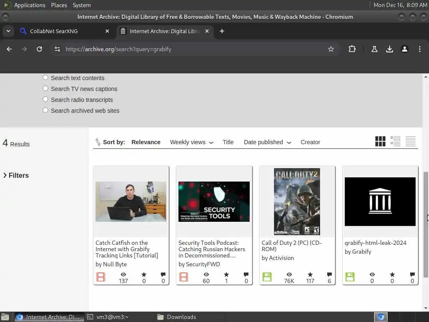This screenshot has width=429, height=322.
Task: Click reviews bubble on Catch Catfish card
Action: pyautogui.click(x=163, y=274)
